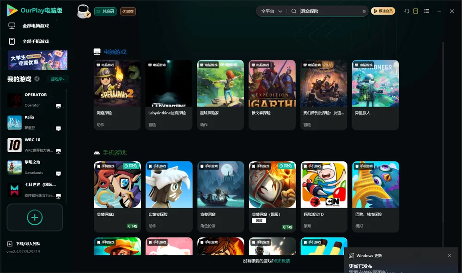Select the Operator entry in My Games
The image size is (462, 273).
[35, 100]
